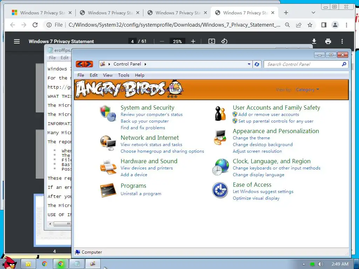
Task: Open Chrome three-dot menu
Action: [346, 25]
